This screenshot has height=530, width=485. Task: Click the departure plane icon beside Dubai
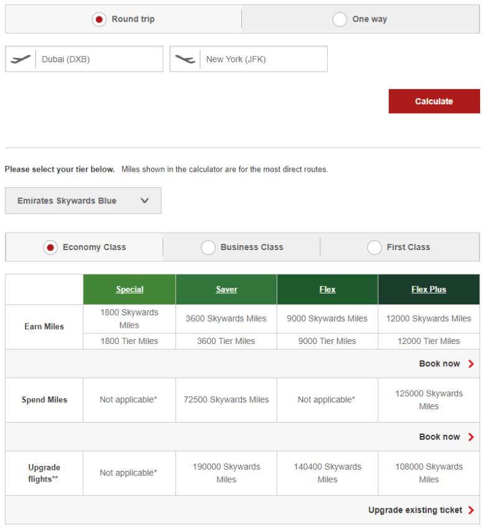(x=21, y=58)
